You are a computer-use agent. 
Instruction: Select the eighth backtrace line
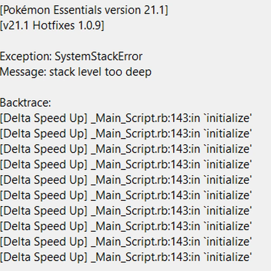pyautogui.click(x=126, y=226)
